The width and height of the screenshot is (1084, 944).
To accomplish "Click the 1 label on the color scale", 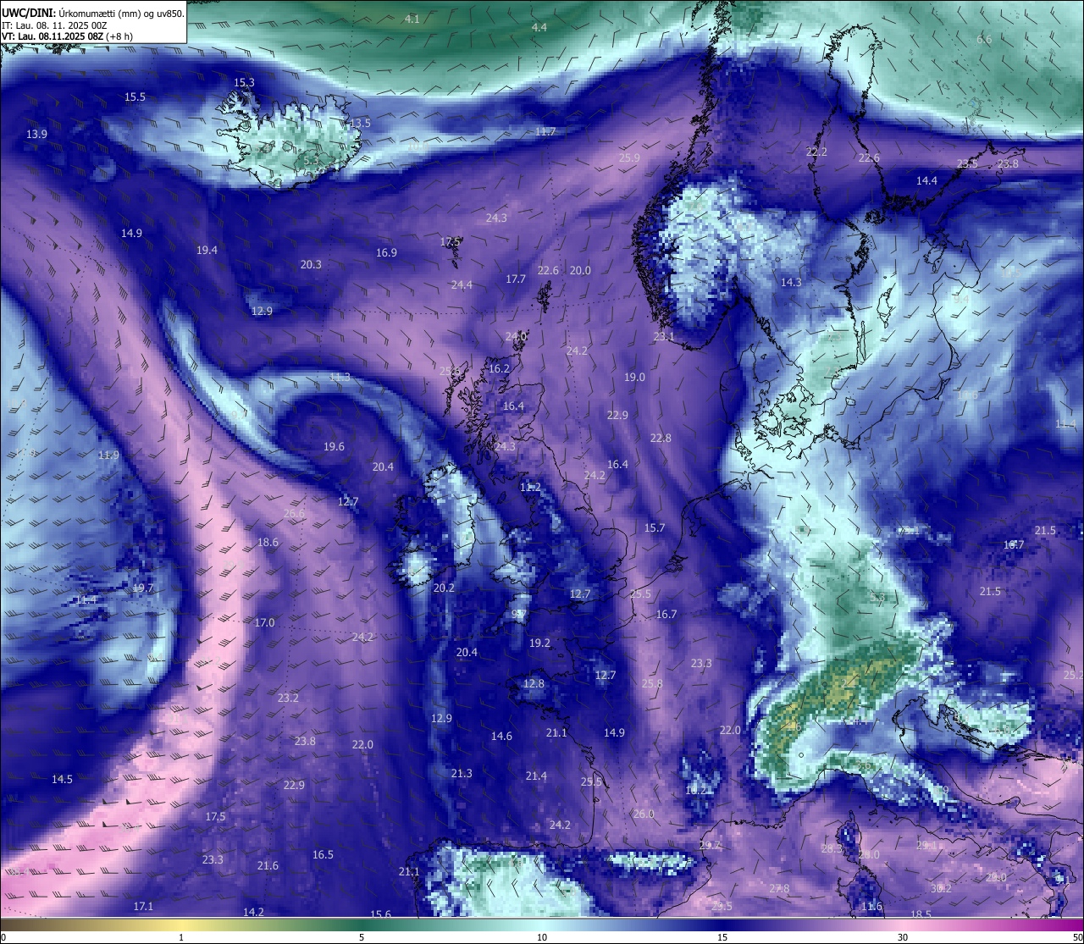I will 181,937.
